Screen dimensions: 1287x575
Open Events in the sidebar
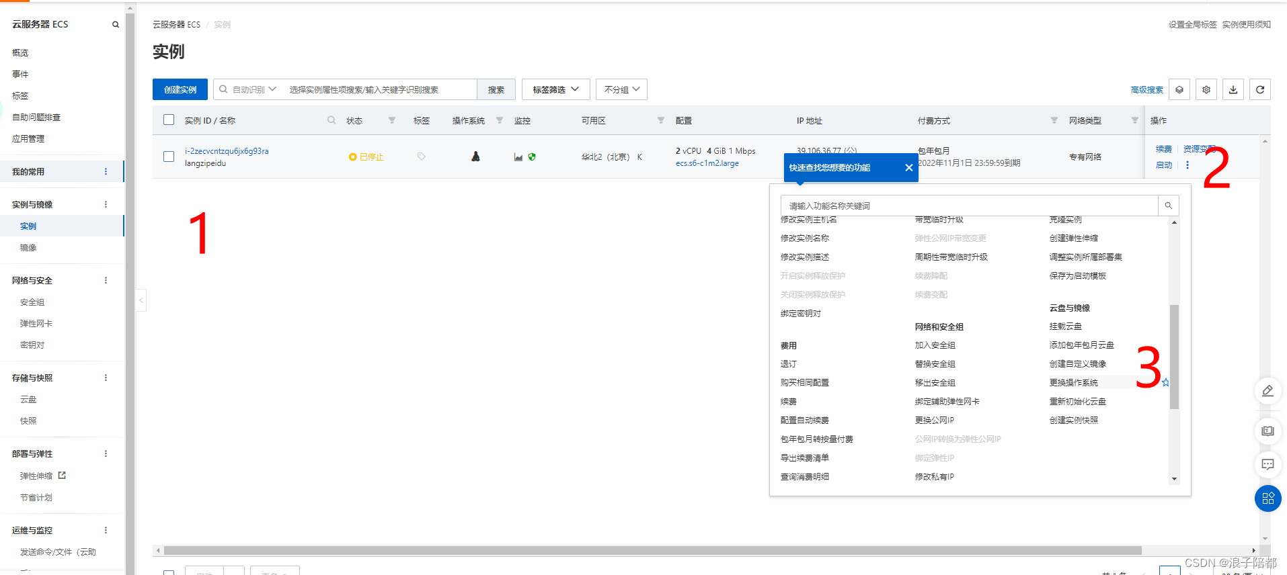coord(20,74)
